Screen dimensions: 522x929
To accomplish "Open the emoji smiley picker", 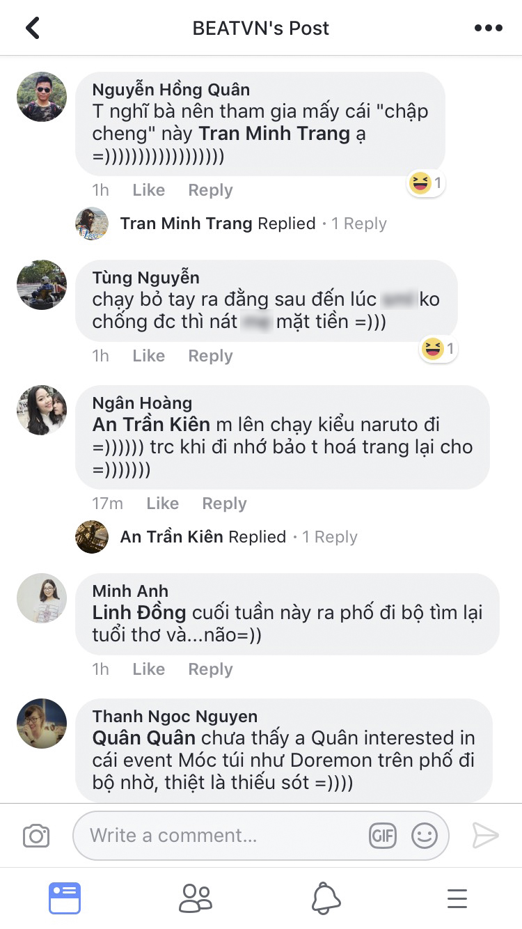I will point(425,836).
